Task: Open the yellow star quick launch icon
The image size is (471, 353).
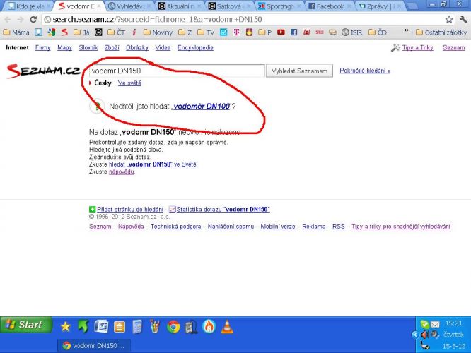Action: [x=65, y=326]
